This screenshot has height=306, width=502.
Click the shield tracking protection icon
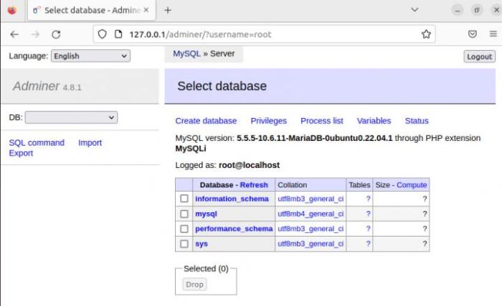[x=102, y=34]
